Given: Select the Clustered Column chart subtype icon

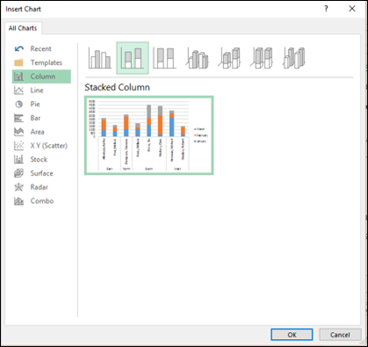Looking at the screenshot, I should click(100, 58).
